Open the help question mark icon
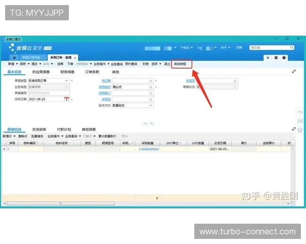The height and width of the screenshot is (244, 306). tap(284, 58)
